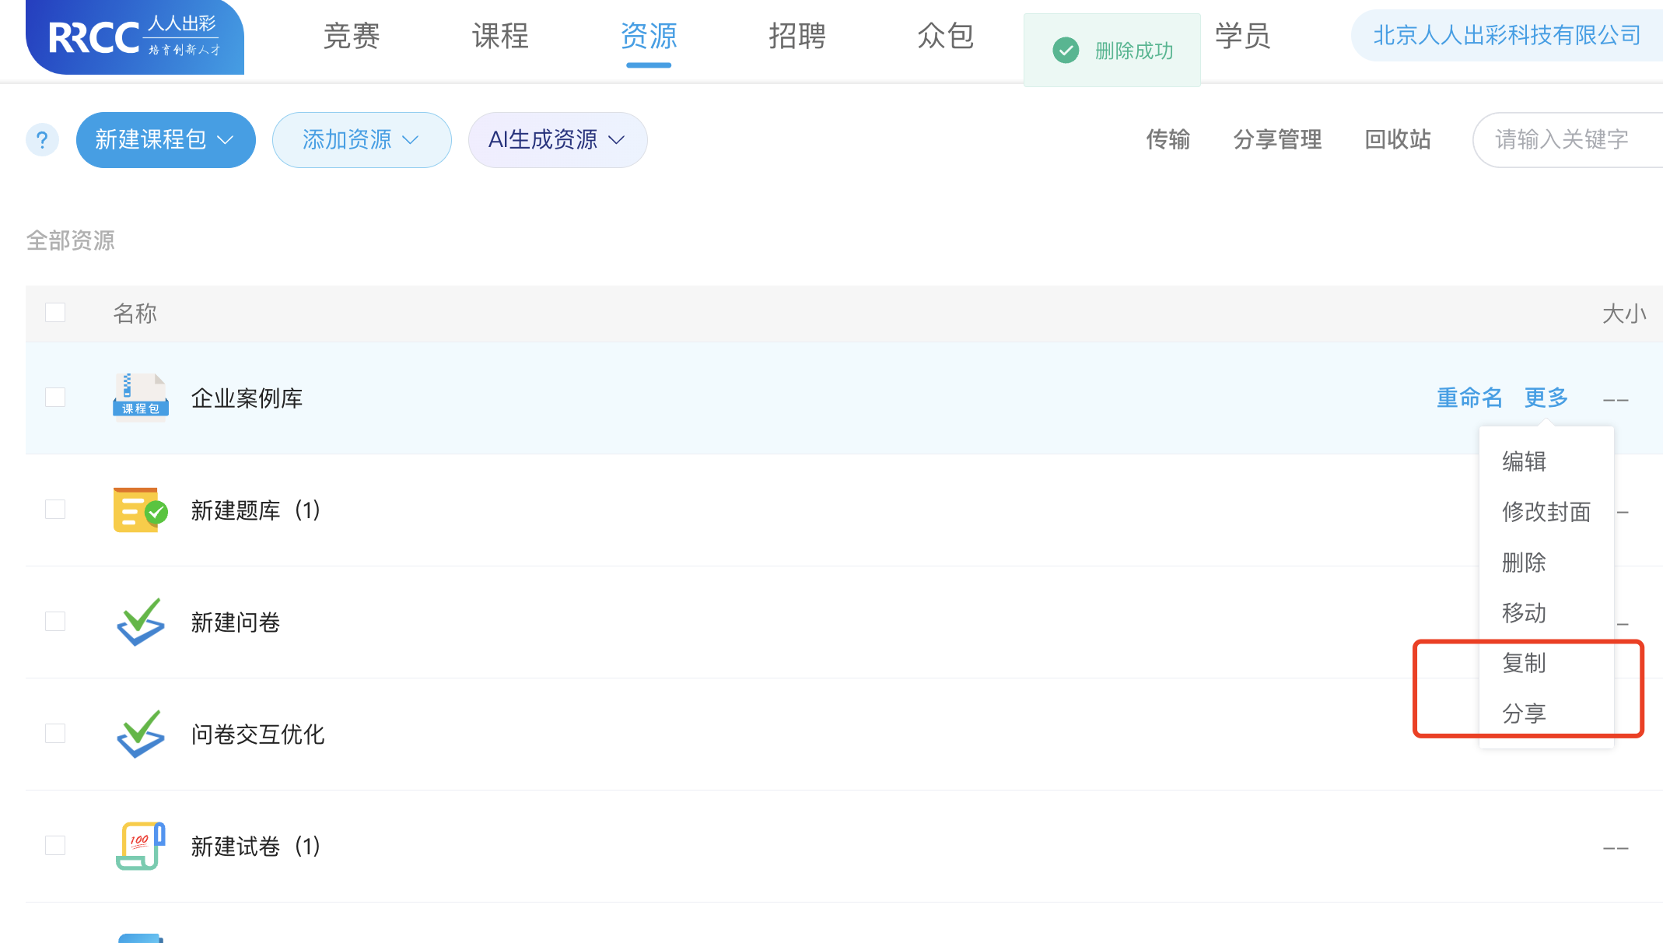This screenshot has height=943, width=1663.
Task: Check the select-all checkbox in header row
Action: point(55,312)
